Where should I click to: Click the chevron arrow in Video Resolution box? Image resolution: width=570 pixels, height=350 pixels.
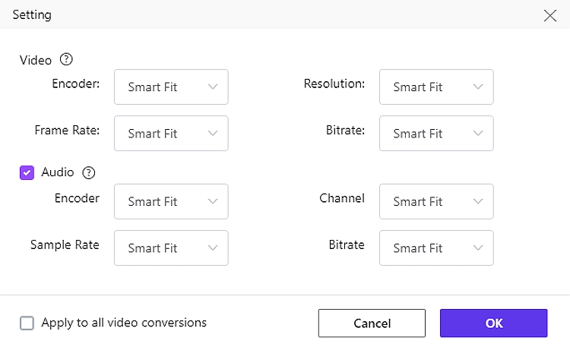[478, 87]
